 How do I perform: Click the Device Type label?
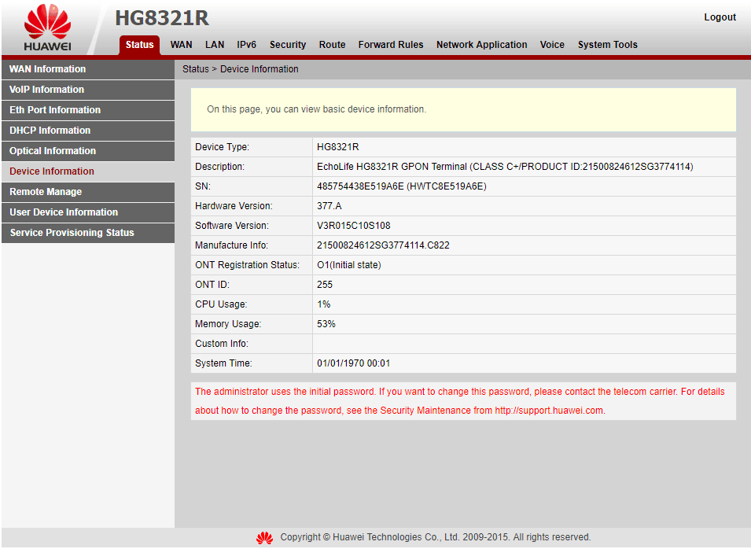point(223,147)
